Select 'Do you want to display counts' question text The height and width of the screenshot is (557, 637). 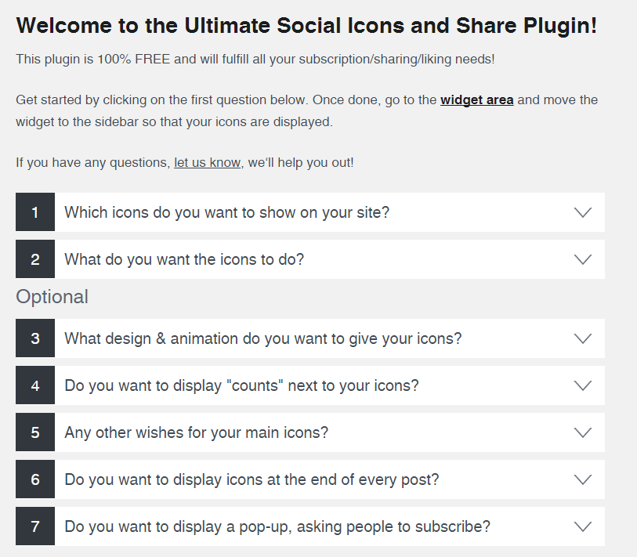pos(241,385)
